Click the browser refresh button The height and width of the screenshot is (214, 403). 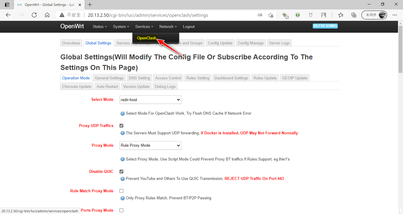click(x=34, y=15)
